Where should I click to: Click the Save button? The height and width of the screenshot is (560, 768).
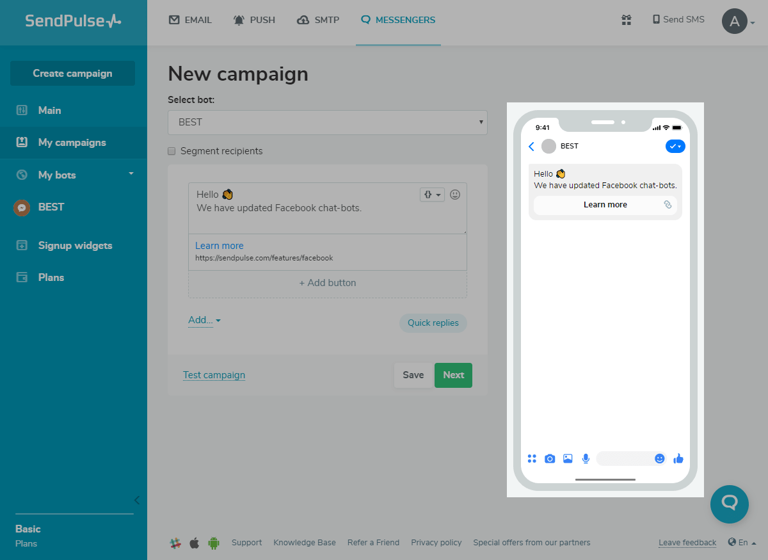click(413, 375)
